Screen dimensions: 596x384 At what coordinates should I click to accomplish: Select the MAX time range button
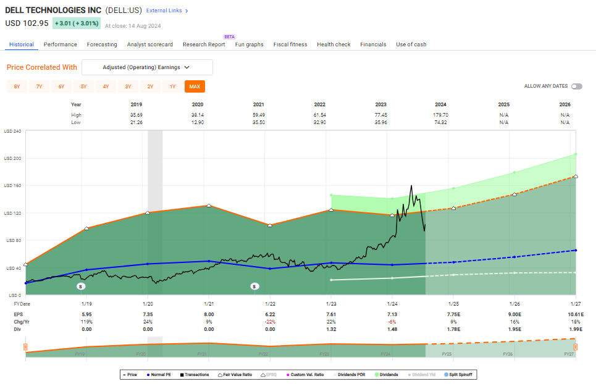195,86
